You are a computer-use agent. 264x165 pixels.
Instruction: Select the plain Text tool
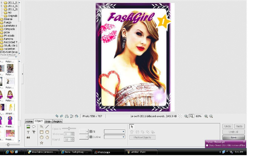click(28, 132)
